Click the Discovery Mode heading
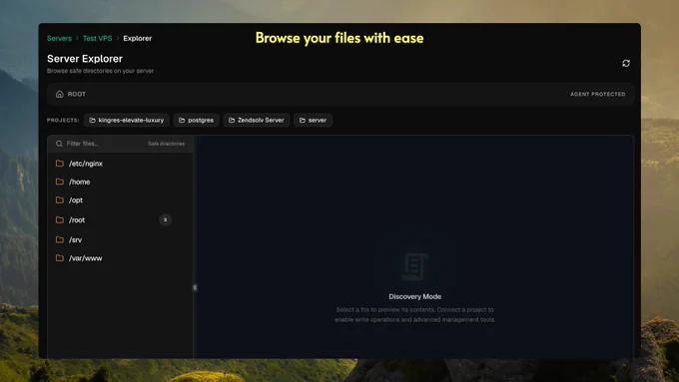 pyautogui.click(x=414, y=297)
